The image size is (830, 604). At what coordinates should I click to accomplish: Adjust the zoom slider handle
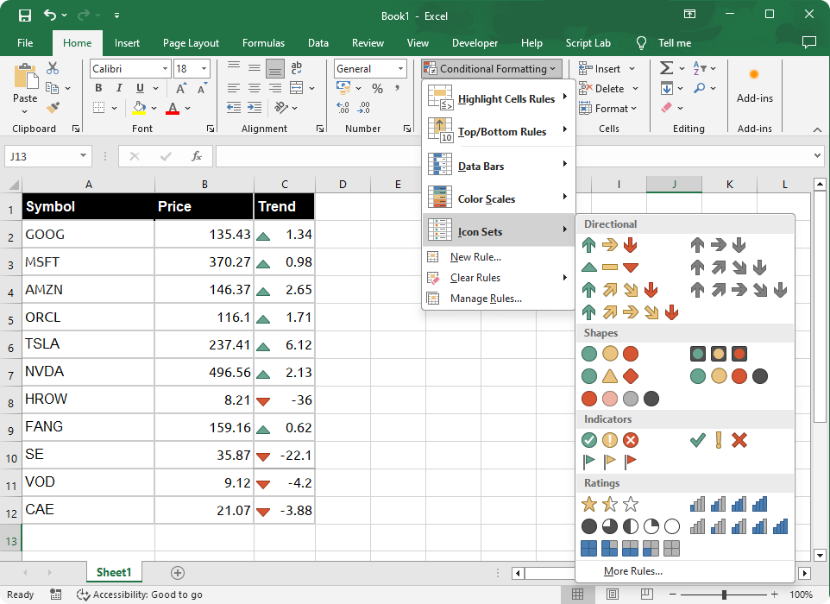[724, 595]
